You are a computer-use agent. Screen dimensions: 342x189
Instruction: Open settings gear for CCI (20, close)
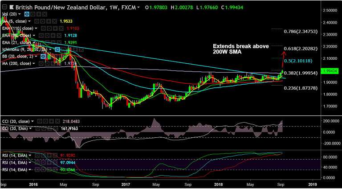45,121
